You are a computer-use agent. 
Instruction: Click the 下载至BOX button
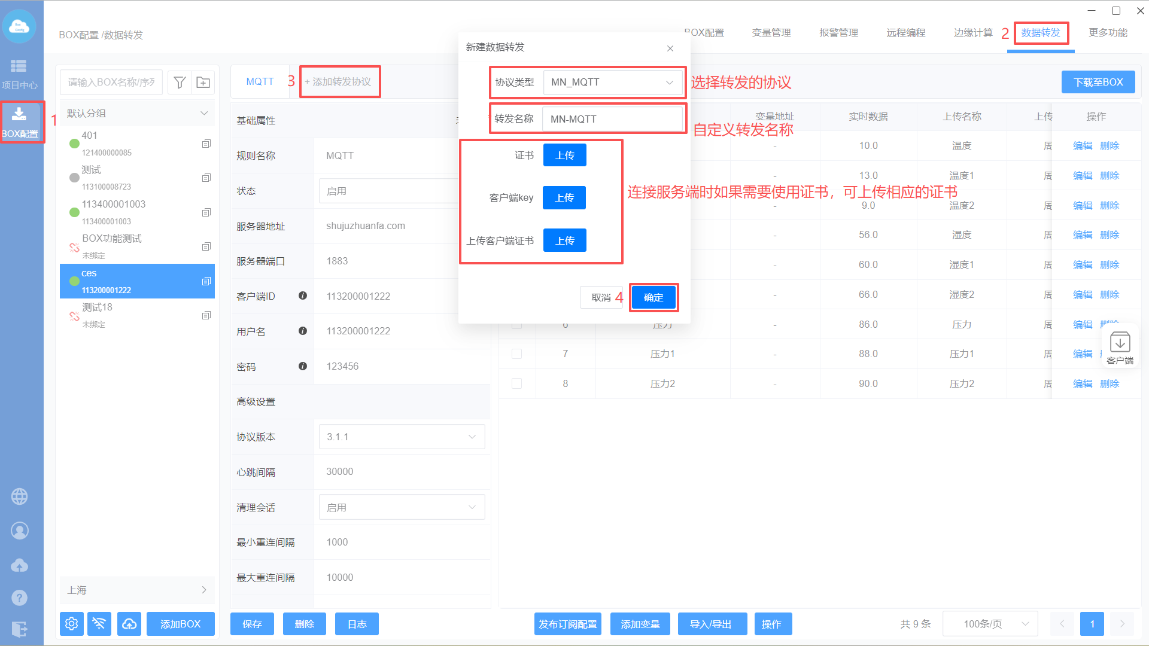point(1098,83)
